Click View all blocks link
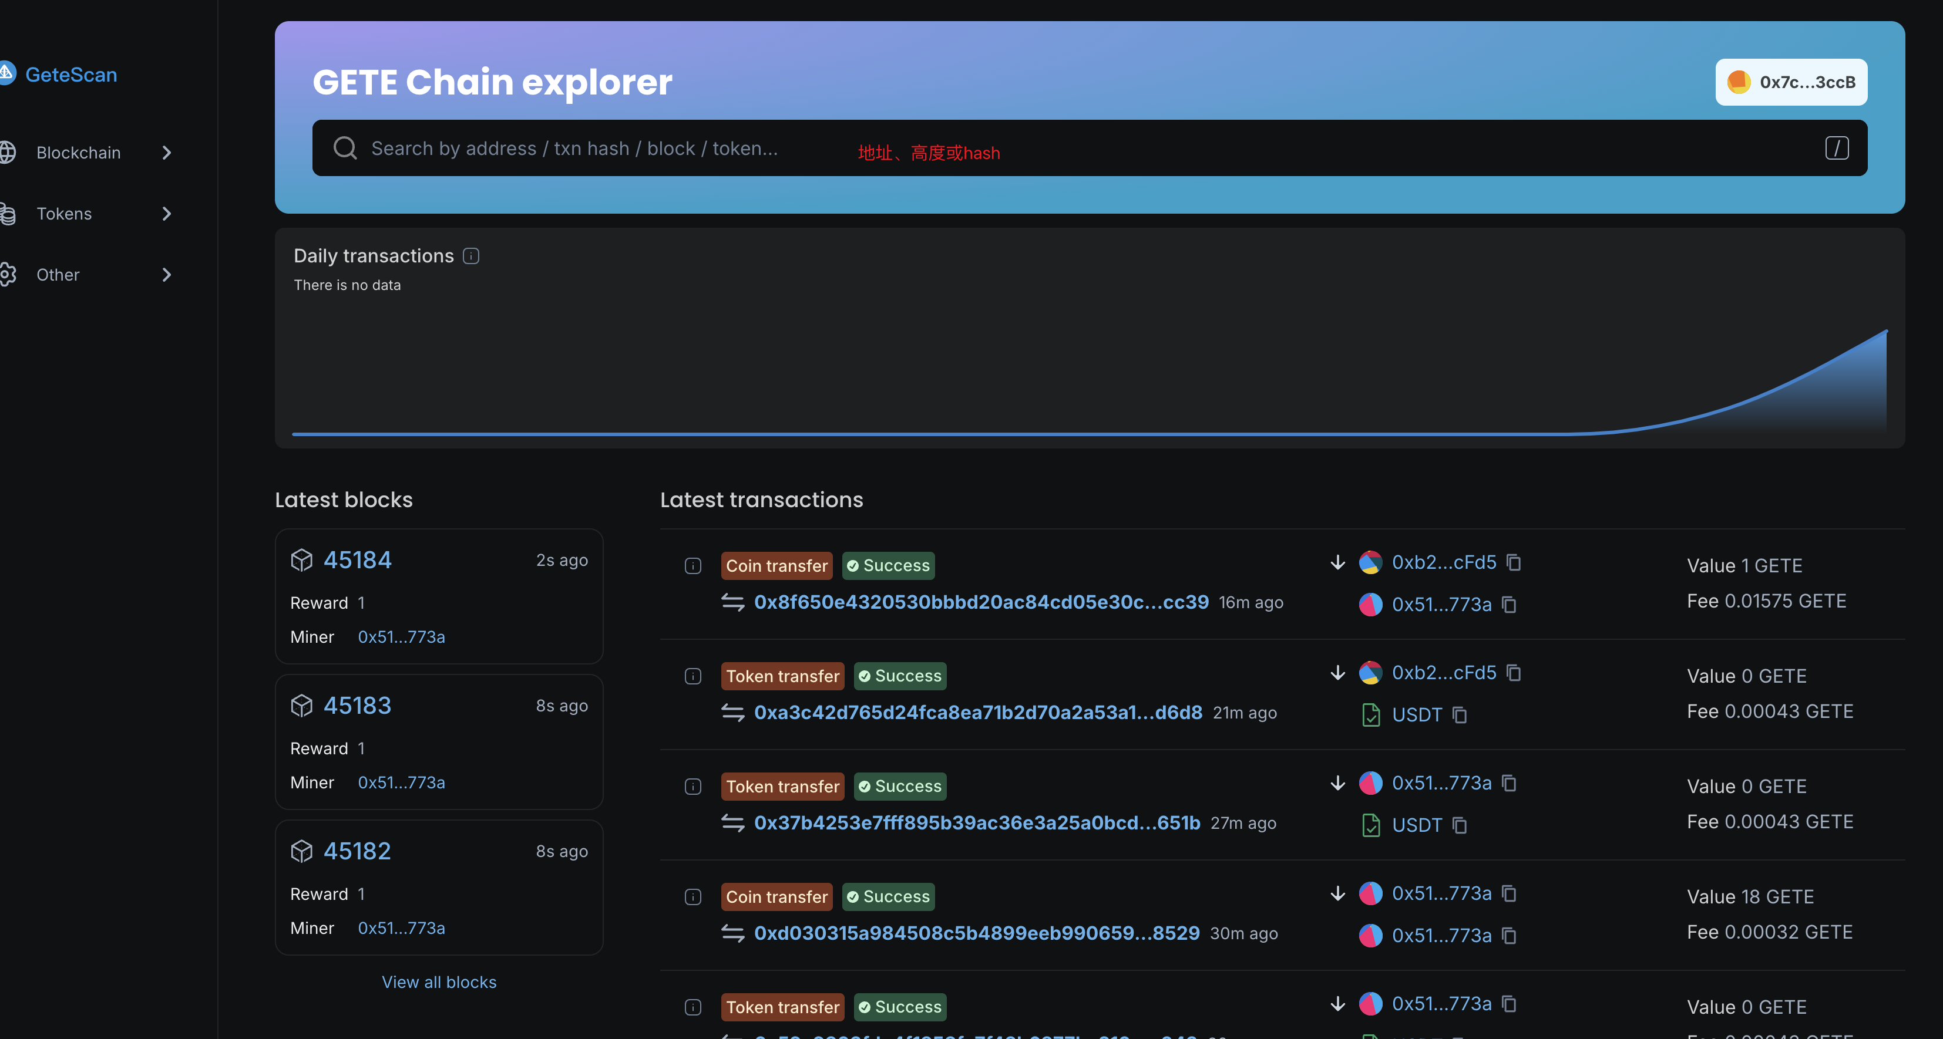The height and width of the screenshot is (1039, 1943). (439, 981)
